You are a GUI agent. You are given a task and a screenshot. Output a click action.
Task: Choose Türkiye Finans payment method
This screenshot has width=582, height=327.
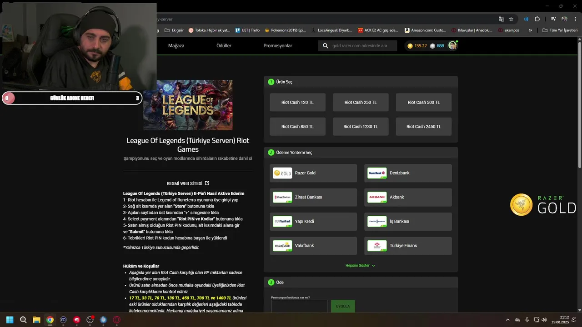[408, 246]
